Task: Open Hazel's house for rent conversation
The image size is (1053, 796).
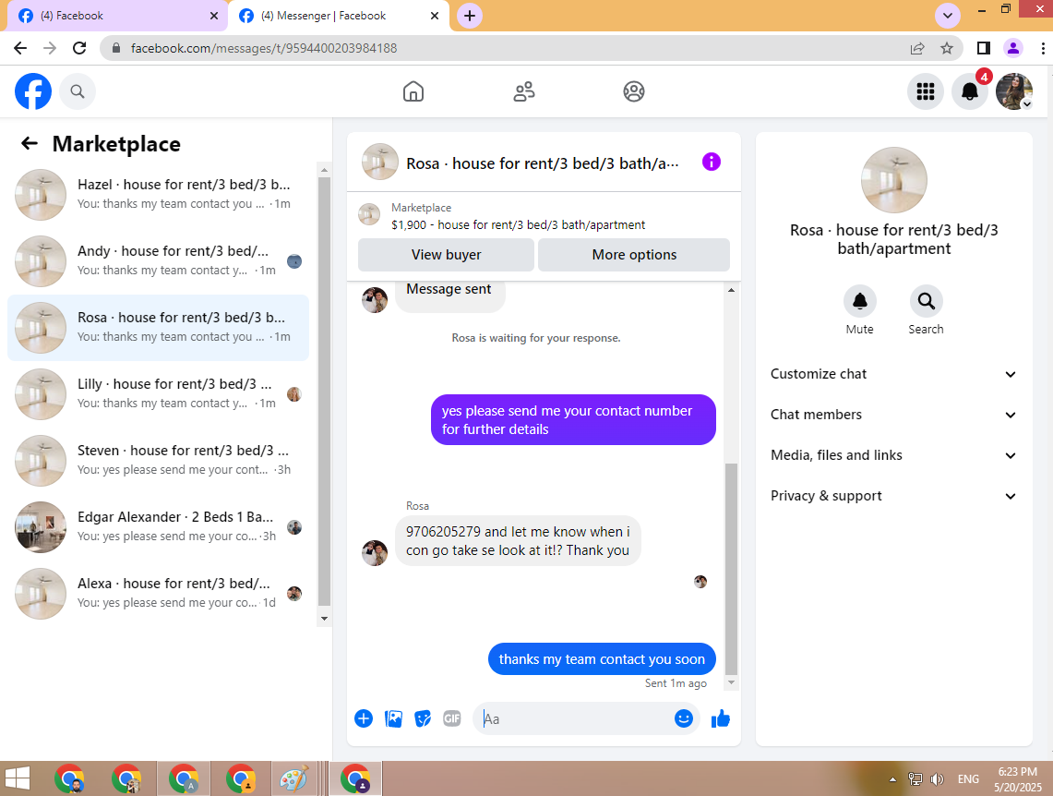Action: coord(159,195)
